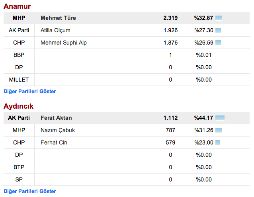Click vote count 1 in BBP row
Screen dimensions: 254x197
point(170,55)
